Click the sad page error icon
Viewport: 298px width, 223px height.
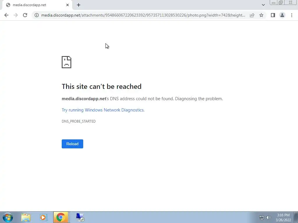67,62
